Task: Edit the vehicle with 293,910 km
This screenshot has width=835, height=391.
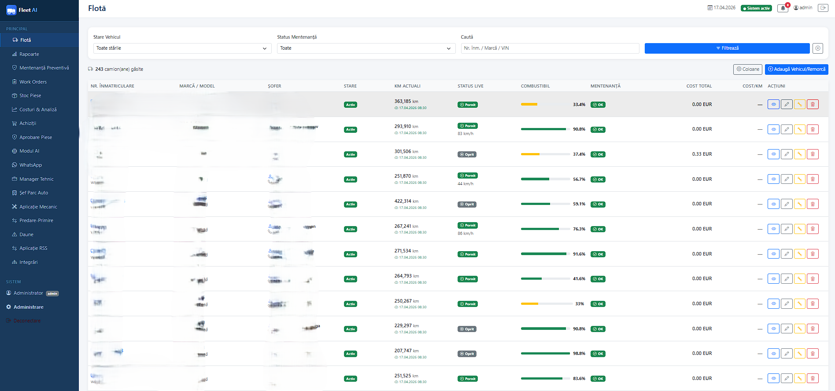Action: click(787, 129)
